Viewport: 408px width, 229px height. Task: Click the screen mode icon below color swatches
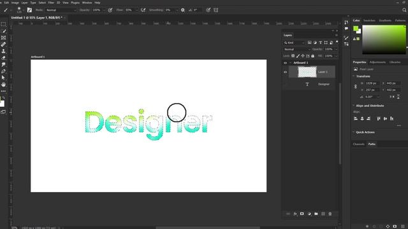[3, 112]
